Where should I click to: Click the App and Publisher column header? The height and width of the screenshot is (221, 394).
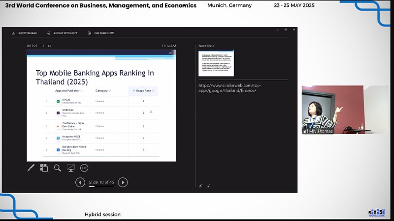click(68, 90)
